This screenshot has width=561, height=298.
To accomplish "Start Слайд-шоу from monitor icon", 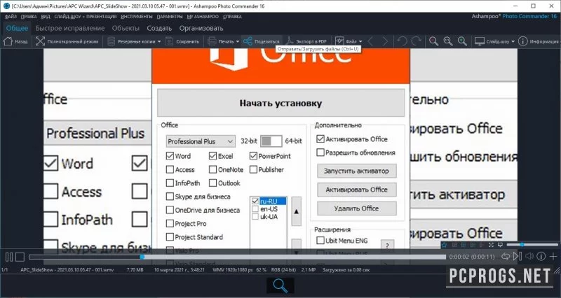I will click(x=480, y=41).
